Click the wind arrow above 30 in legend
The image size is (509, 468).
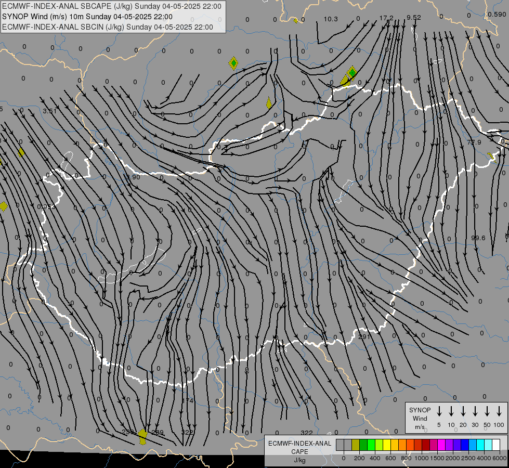click(475, 411)
